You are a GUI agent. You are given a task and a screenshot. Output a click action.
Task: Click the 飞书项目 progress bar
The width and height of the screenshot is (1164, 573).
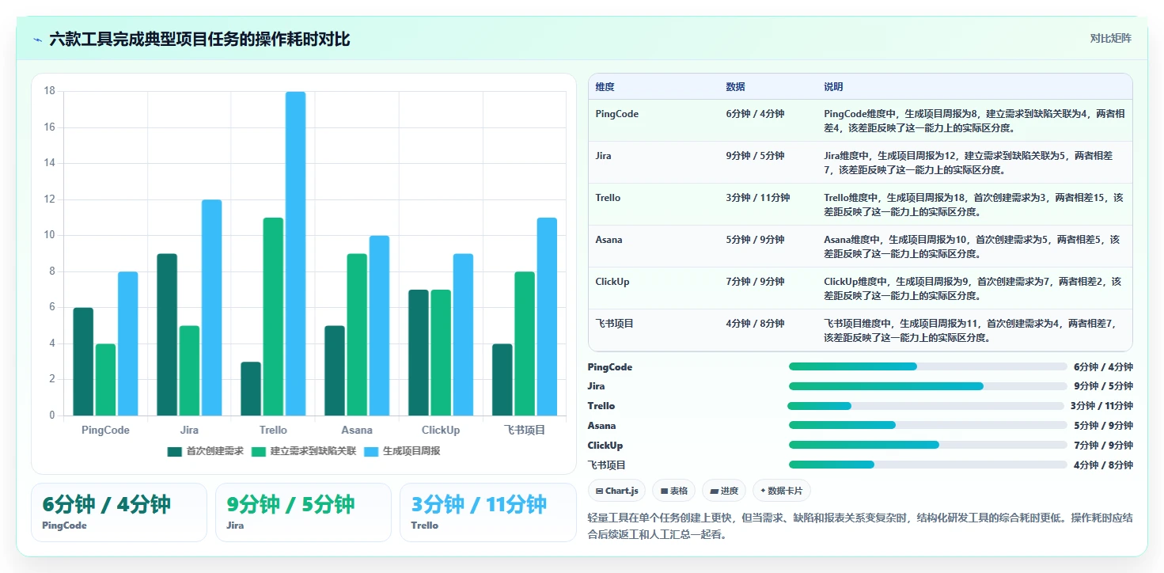tap(927, 465)
